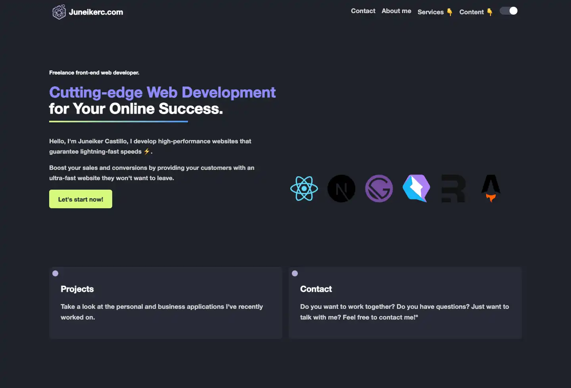Click the pointing-down emoji next to Services
571x388 pixels.
coord(449,12)
